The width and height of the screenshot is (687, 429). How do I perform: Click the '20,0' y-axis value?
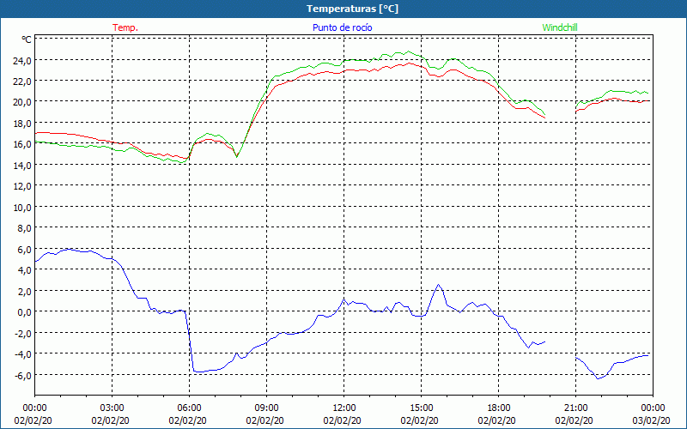22,102
